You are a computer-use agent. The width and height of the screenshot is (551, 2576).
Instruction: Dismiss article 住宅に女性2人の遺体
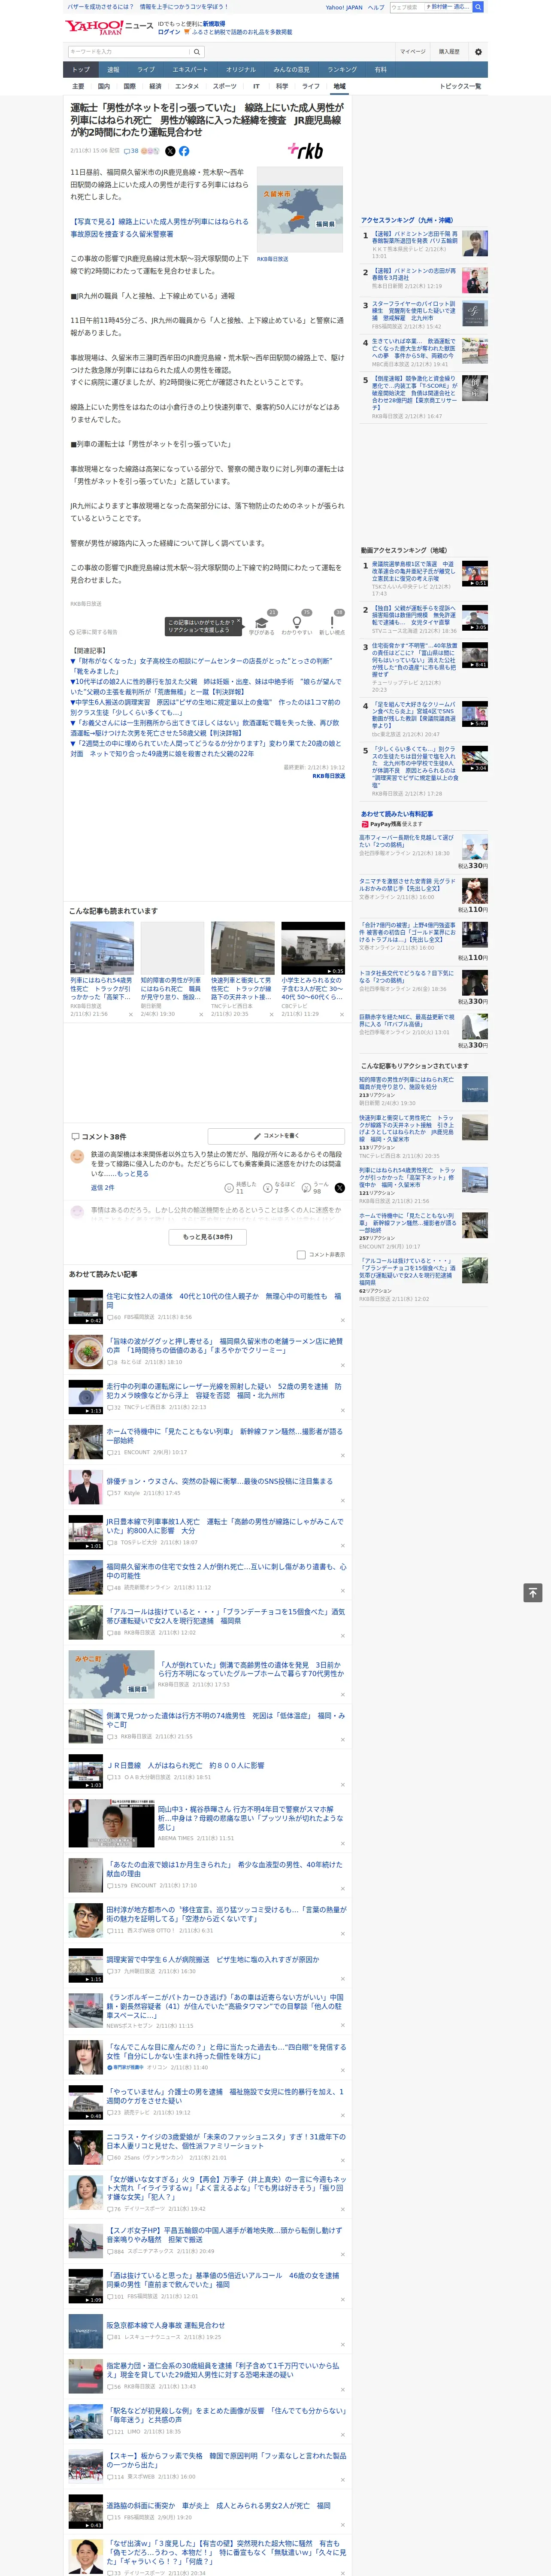pyautogui.click(x=342, y=1321)
